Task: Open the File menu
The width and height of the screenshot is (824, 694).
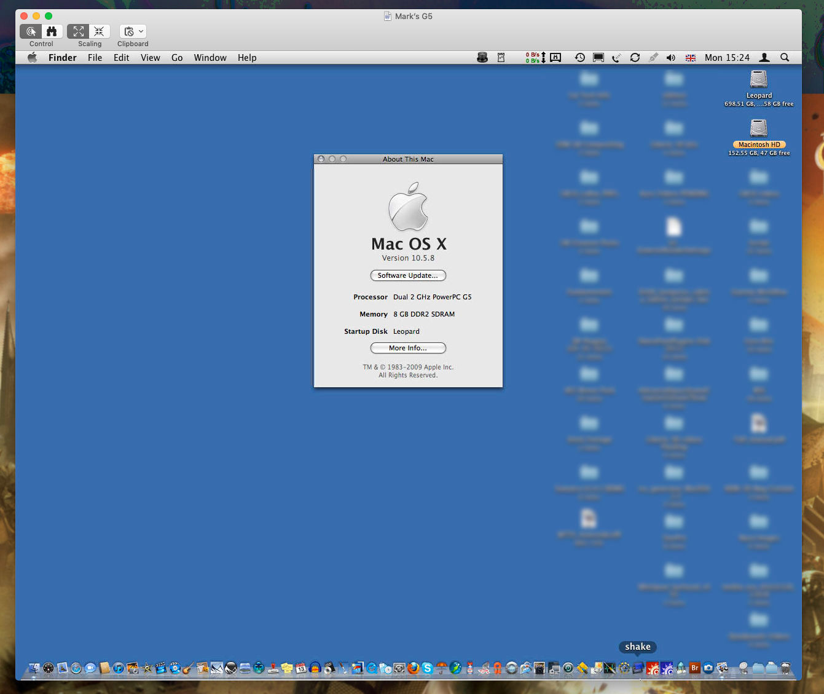Action: click(x=95, y=58)
